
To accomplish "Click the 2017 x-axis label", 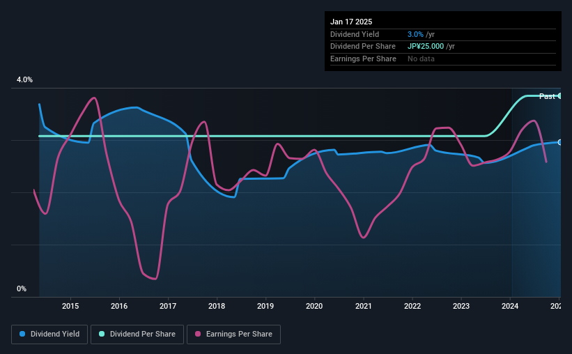I will 168,306.
